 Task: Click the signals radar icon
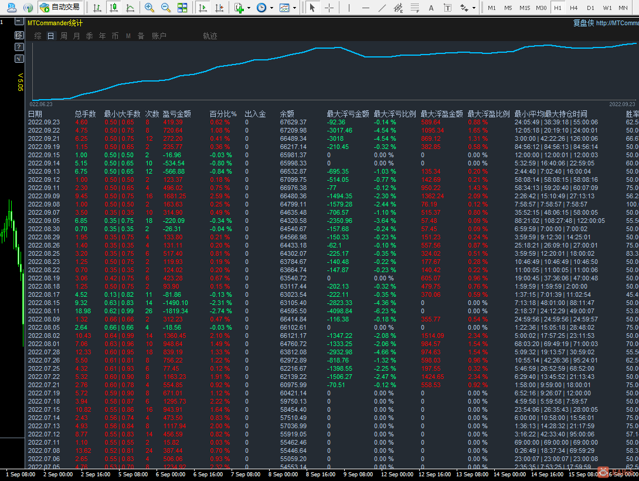(x=28, y=8)
